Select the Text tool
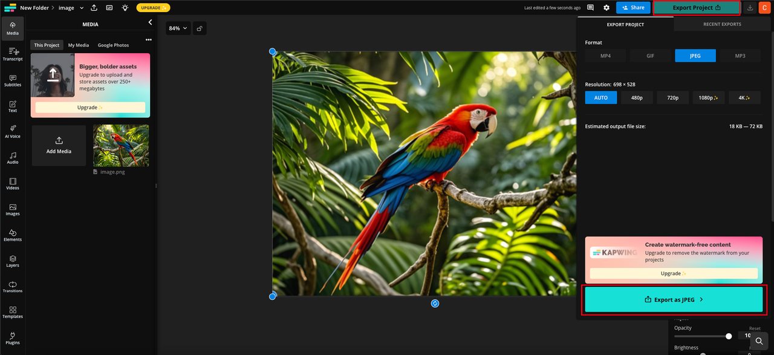 (x=13, y=106)
